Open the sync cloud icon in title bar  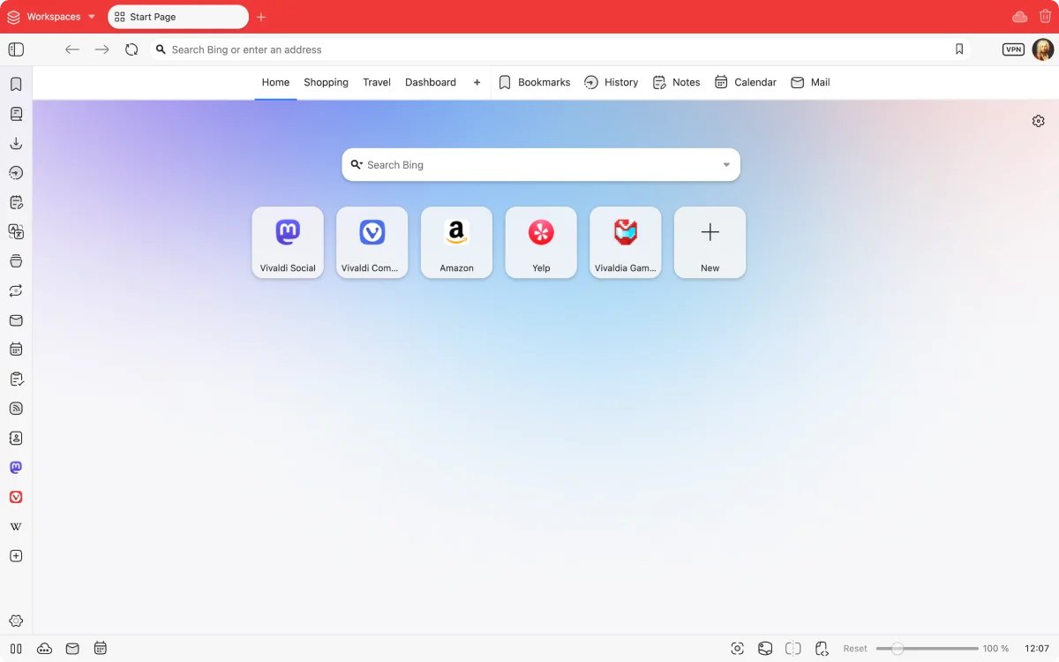tap(1019, 17)
